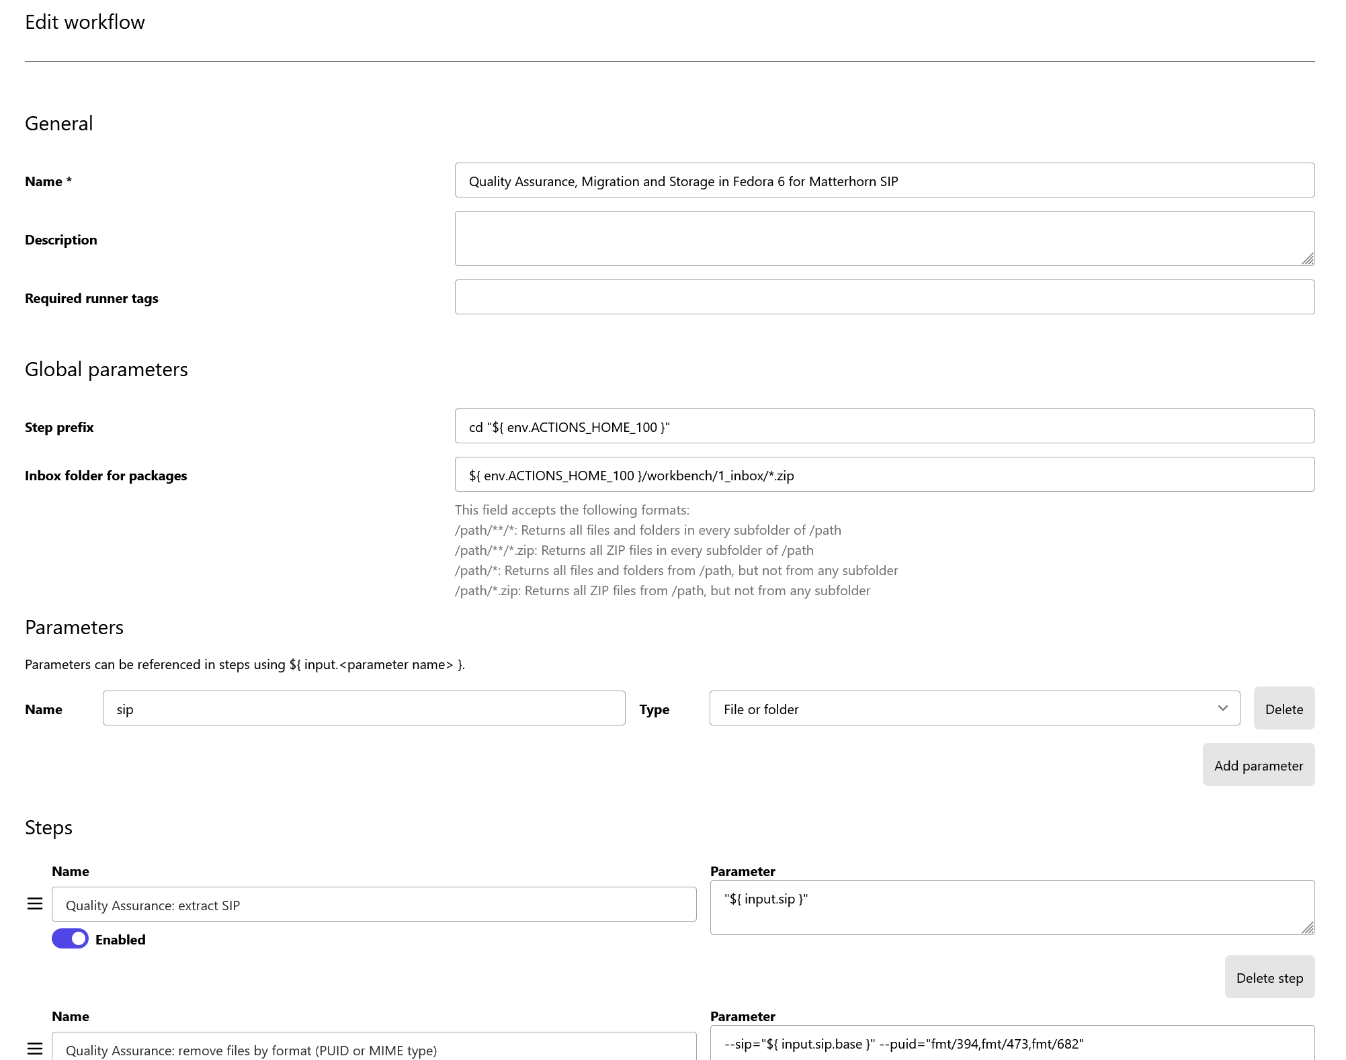Click Delete next to the sip parameter

1284,708
